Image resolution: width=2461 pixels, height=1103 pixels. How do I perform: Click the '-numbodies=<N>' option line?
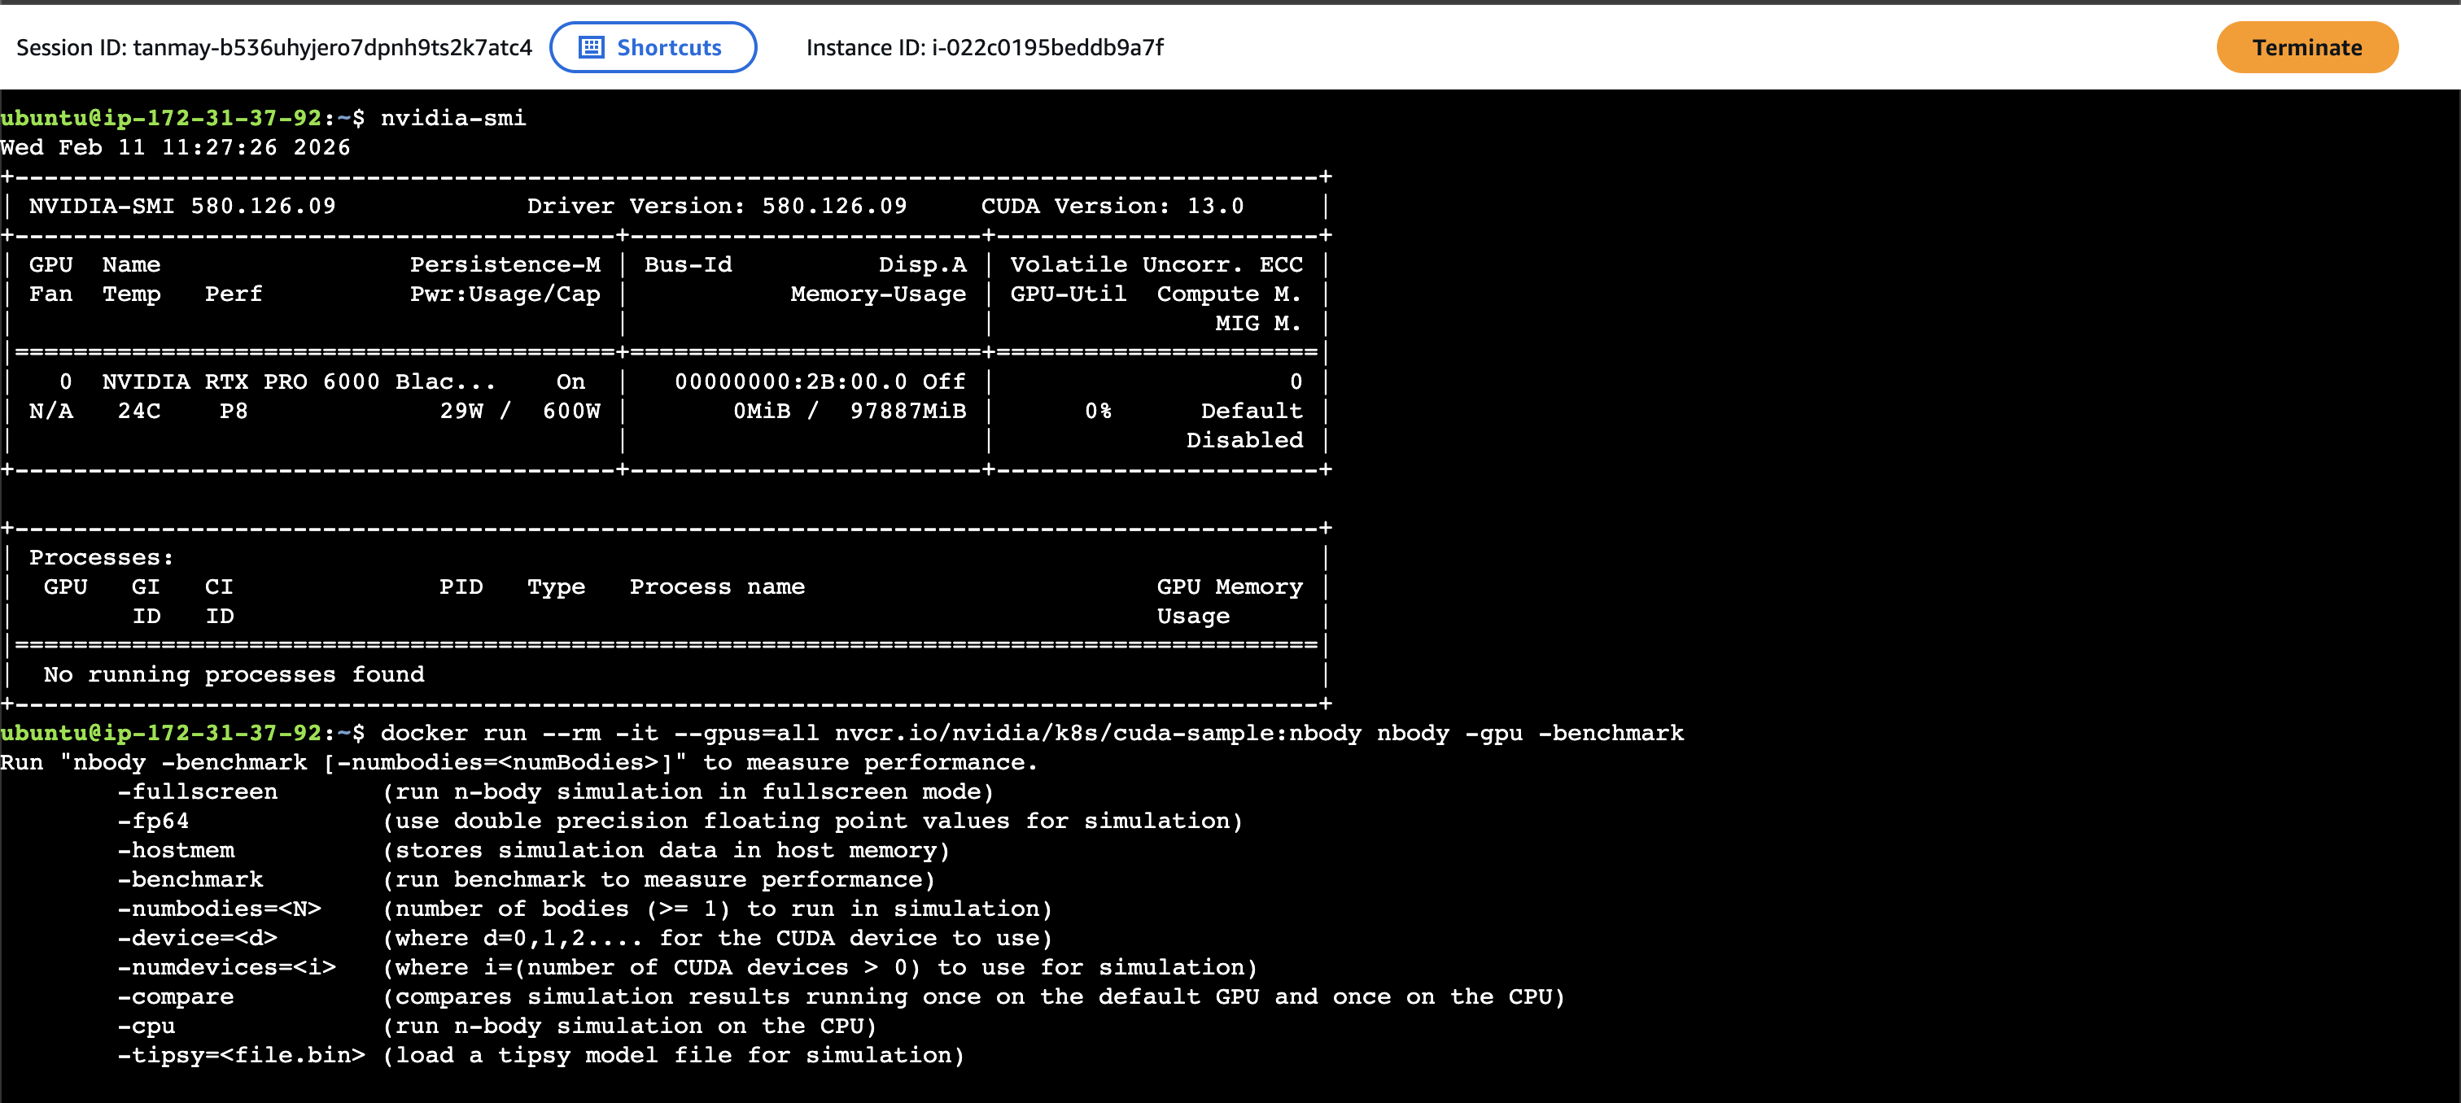tap(584, 909)
